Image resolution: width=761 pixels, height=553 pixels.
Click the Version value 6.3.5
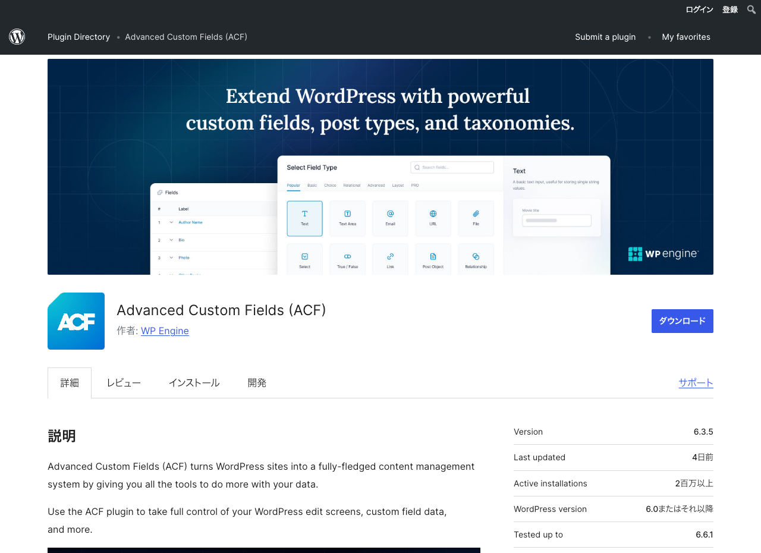pos(703,432)
